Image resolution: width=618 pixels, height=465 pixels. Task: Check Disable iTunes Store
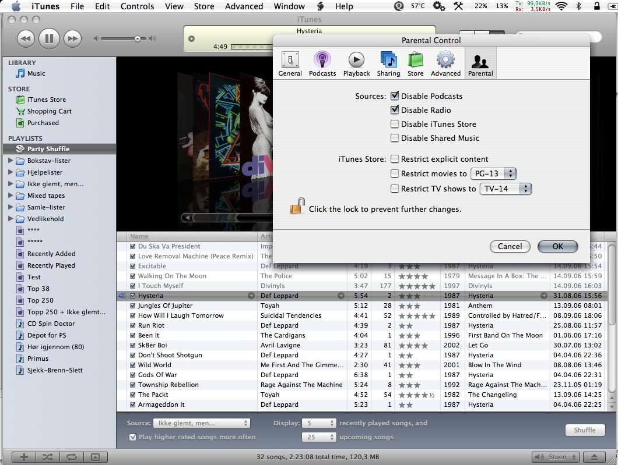(395, 124)
